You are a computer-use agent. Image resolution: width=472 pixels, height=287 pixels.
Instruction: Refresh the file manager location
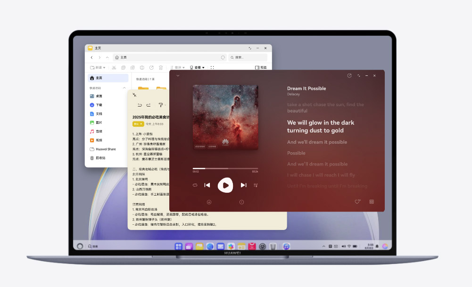click(223, 57)
